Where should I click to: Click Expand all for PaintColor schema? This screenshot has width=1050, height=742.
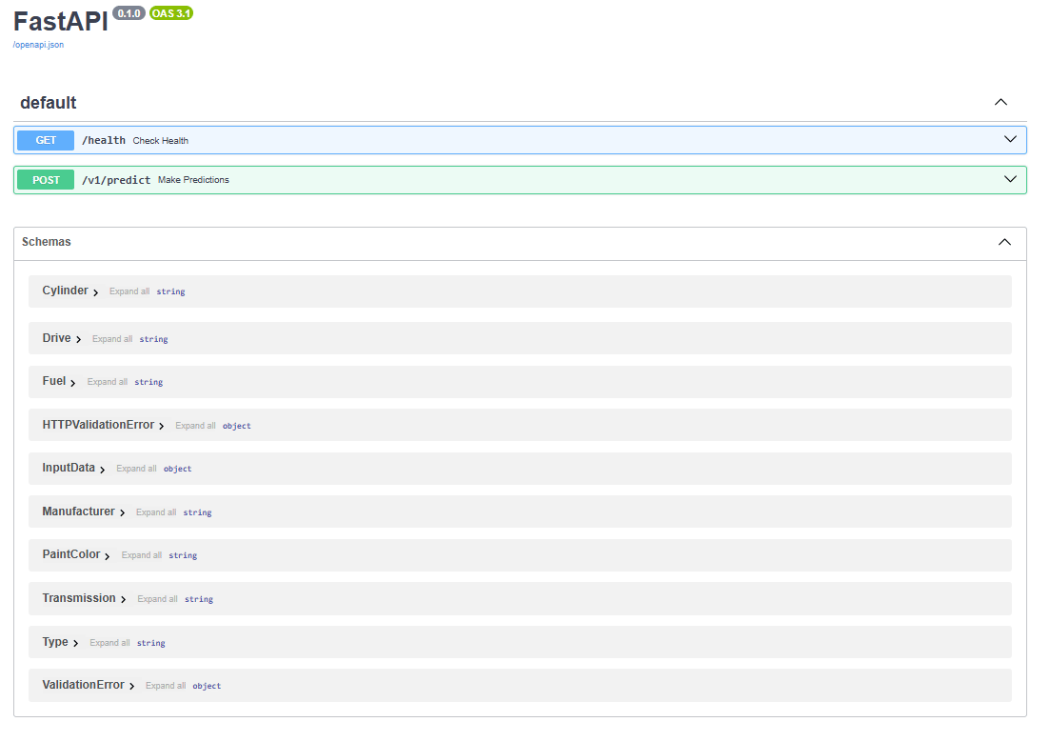pos(141,555)
